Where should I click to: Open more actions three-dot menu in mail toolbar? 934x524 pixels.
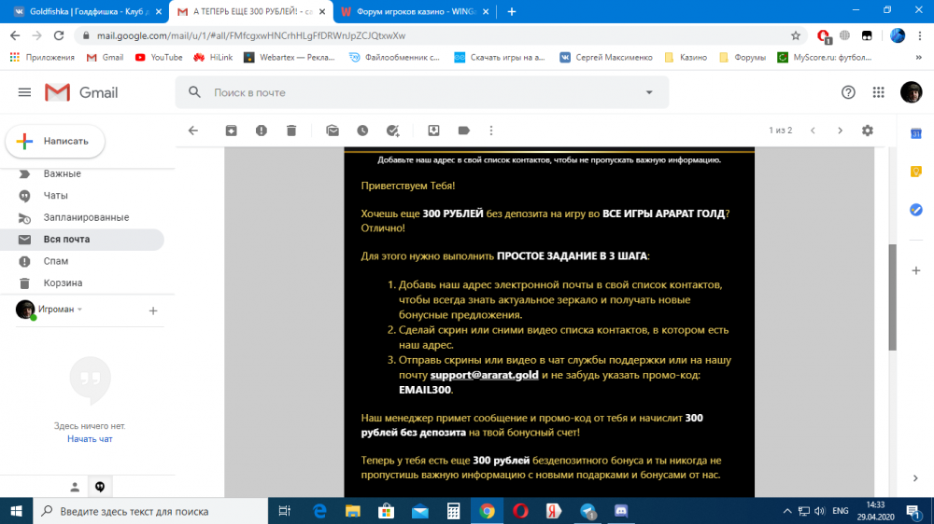491,131
